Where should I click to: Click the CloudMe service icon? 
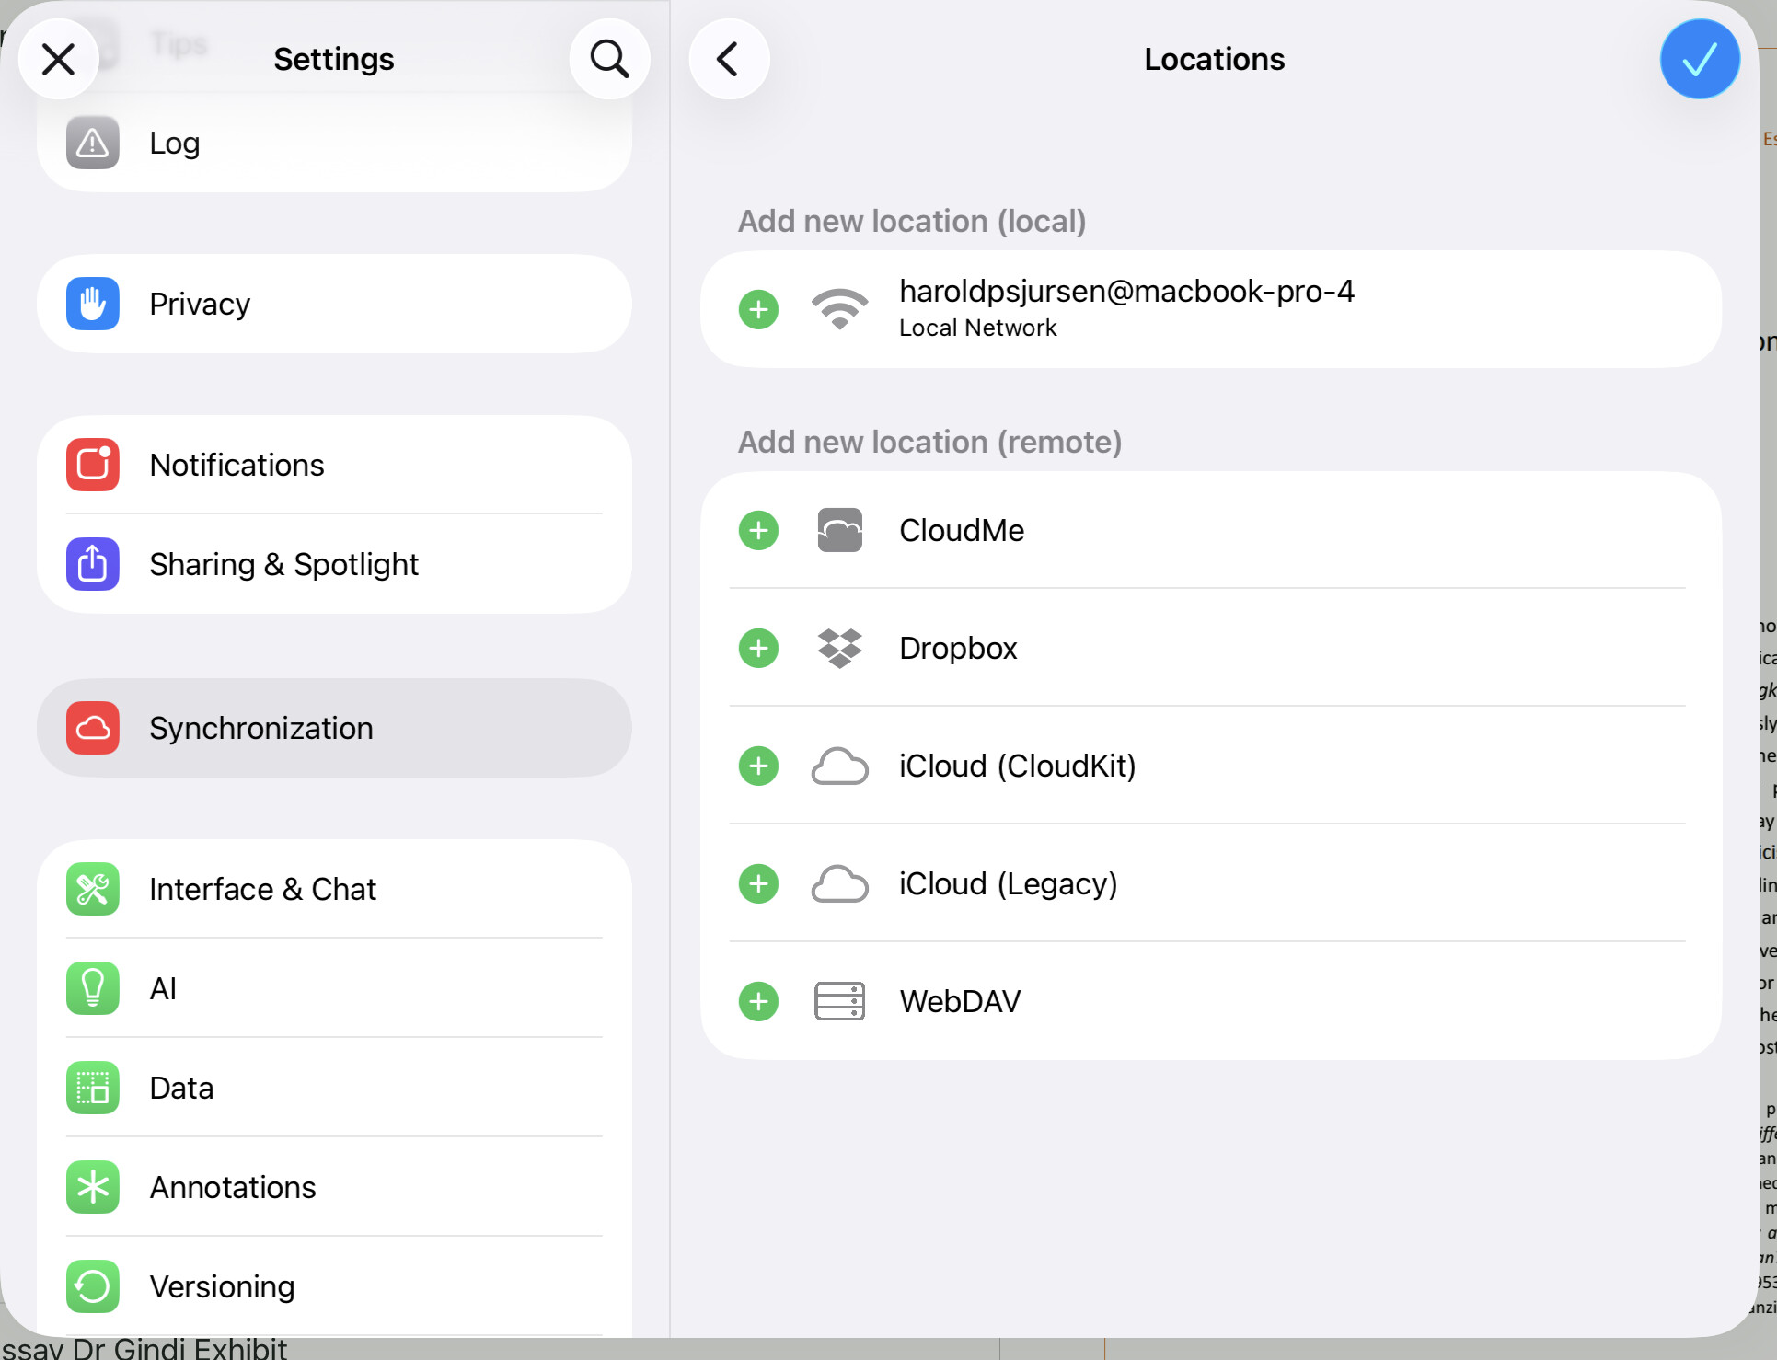pos(839,531)
